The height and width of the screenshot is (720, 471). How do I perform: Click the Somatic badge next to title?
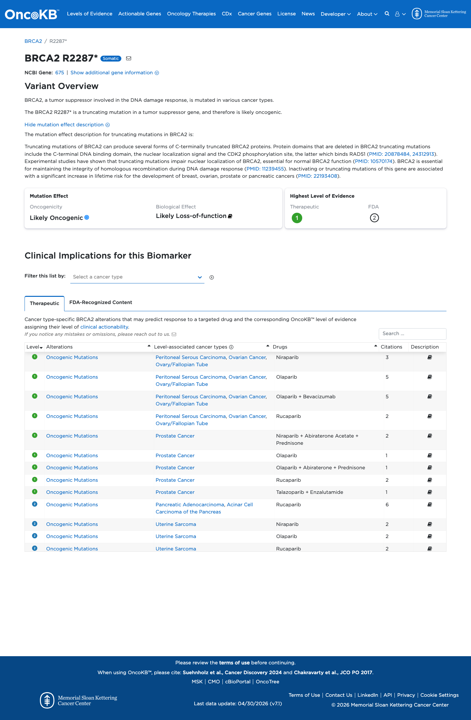click(x=111, y=59)
